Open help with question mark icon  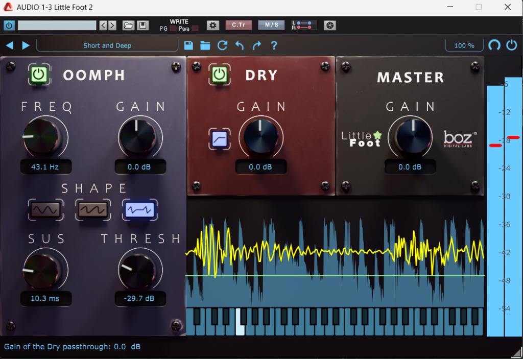point(274,45)
